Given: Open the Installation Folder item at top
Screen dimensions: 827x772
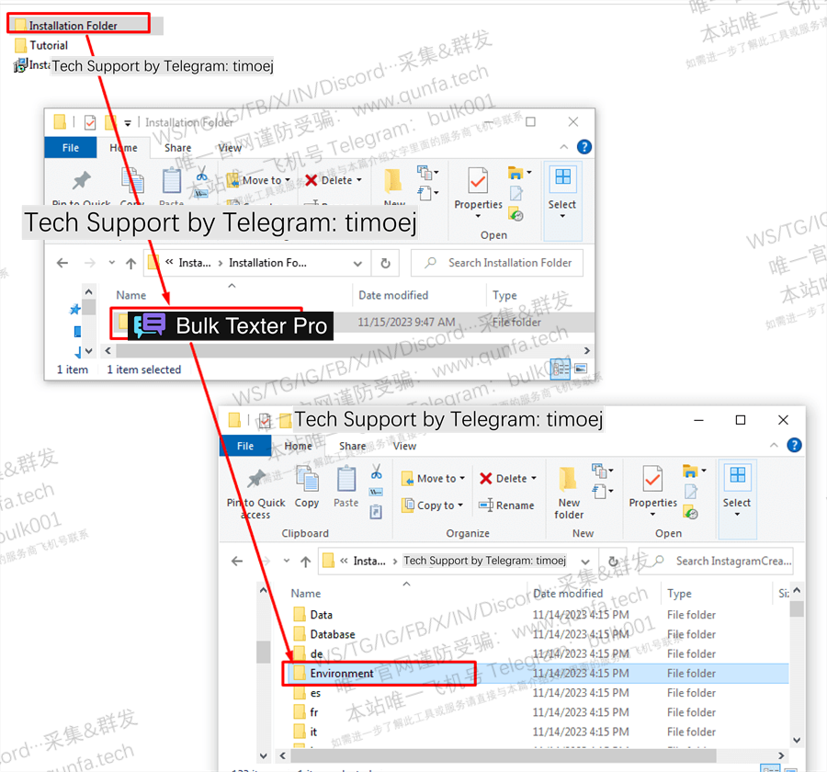Looking at the screenshot, I should point(74,26).
